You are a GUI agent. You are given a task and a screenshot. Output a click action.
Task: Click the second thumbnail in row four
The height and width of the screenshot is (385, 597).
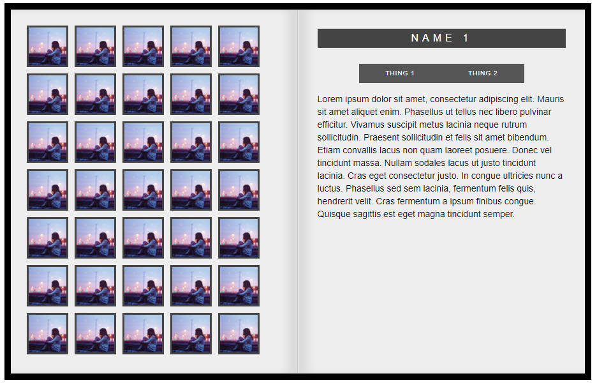pyautogui.click(x=95, y=190)
